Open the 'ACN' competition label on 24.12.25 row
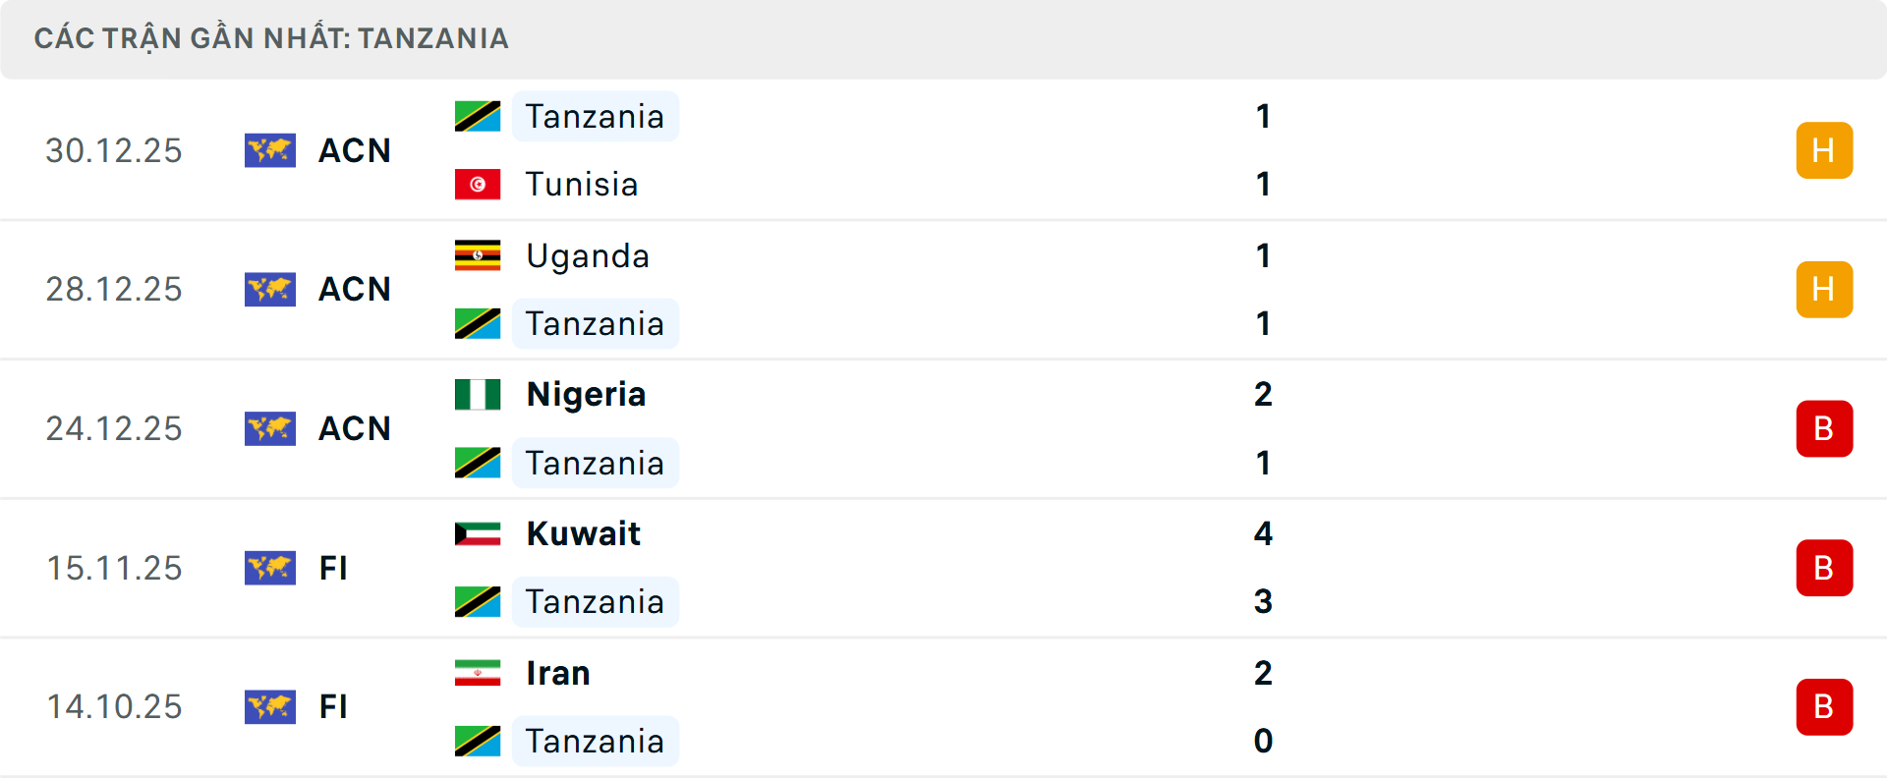 [354, 428]
